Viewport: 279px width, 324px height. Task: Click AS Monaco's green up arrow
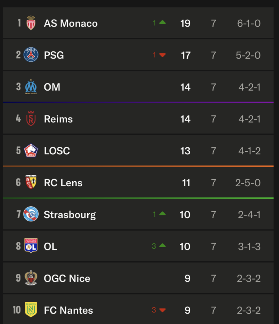point(162,22)
